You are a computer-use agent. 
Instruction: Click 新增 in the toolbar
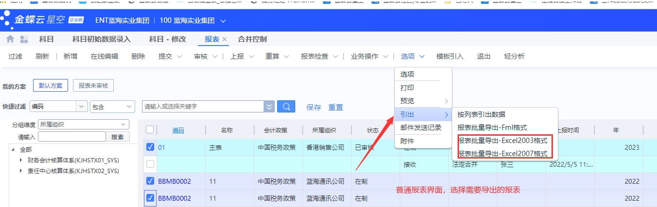[x=71, y=56]
